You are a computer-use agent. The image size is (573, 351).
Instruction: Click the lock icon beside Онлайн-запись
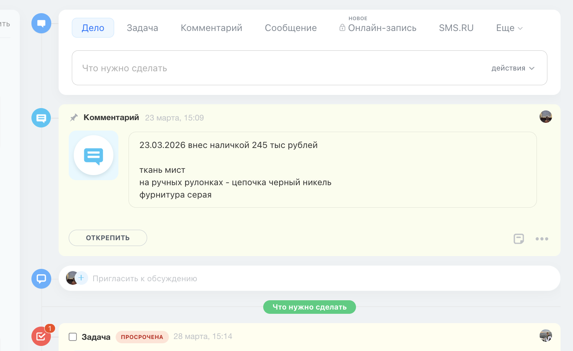pos(342,28)
